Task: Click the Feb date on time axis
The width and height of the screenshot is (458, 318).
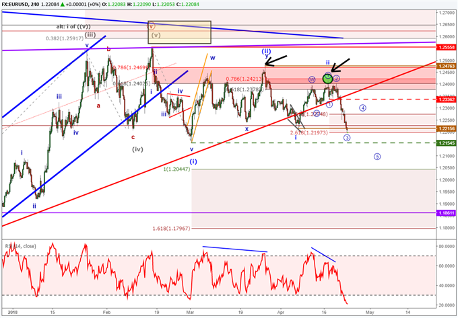Action: click(107, 313)
